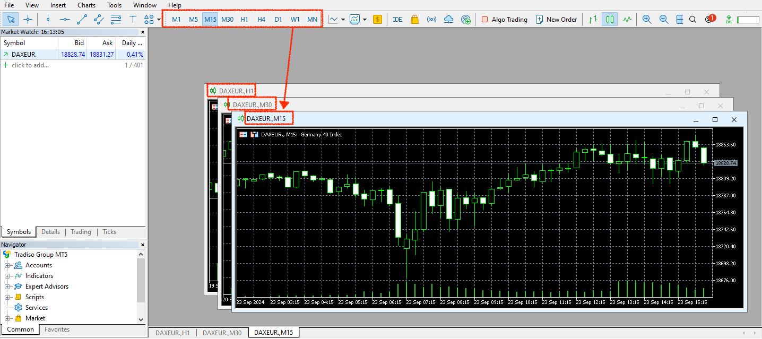The width and height of the screenshot is (762, 339).
Task: Switch the chart to bar display mode
Action: [592, 19]
